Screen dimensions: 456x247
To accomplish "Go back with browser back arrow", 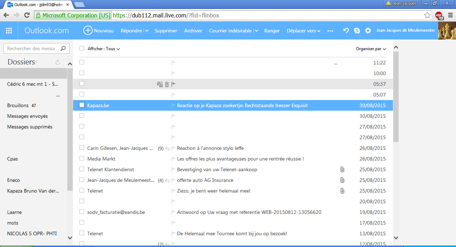I will tap(6, 15).
